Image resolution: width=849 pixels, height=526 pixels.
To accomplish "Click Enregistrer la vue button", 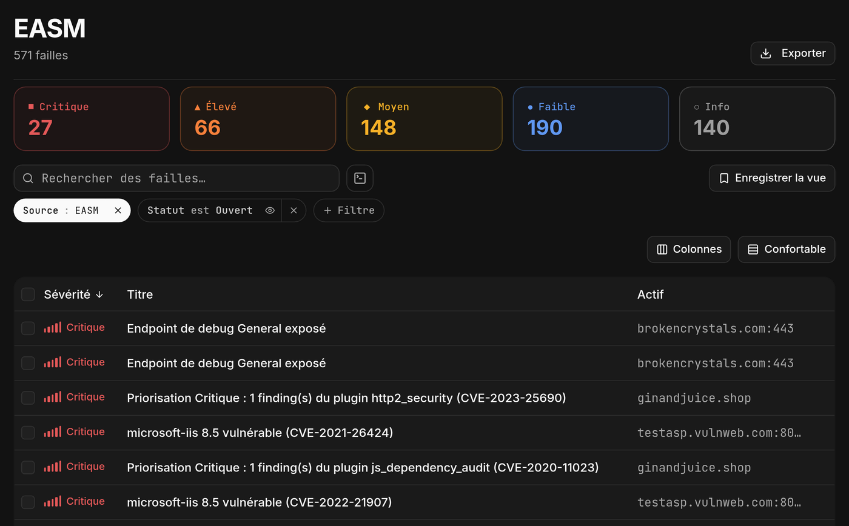I will tap(772, 178).
